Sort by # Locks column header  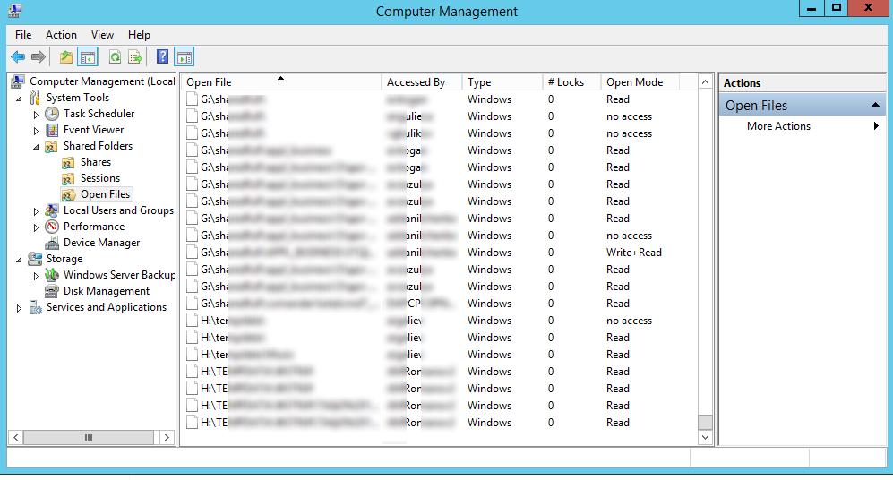(x=571, y=82)
